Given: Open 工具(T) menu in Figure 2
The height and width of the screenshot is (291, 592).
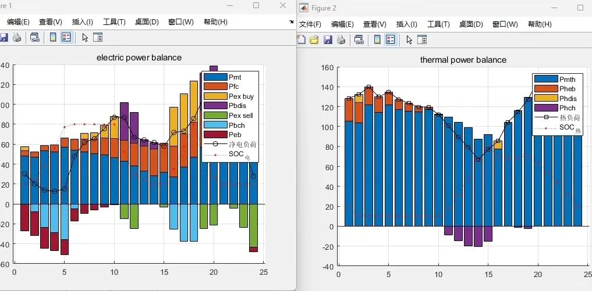Looking at the screenshot, I should pyautogui.click(x=438, y=24).
